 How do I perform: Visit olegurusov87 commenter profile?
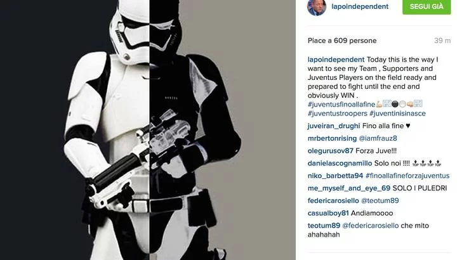click(x=330, y=151)
